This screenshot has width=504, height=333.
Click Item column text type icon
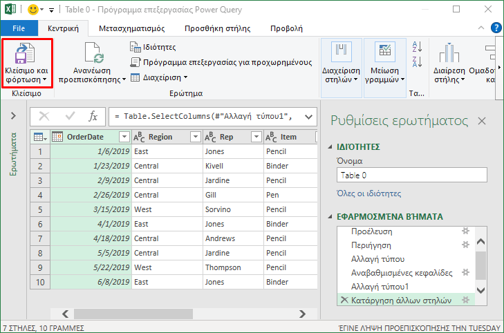coord(271,137)
